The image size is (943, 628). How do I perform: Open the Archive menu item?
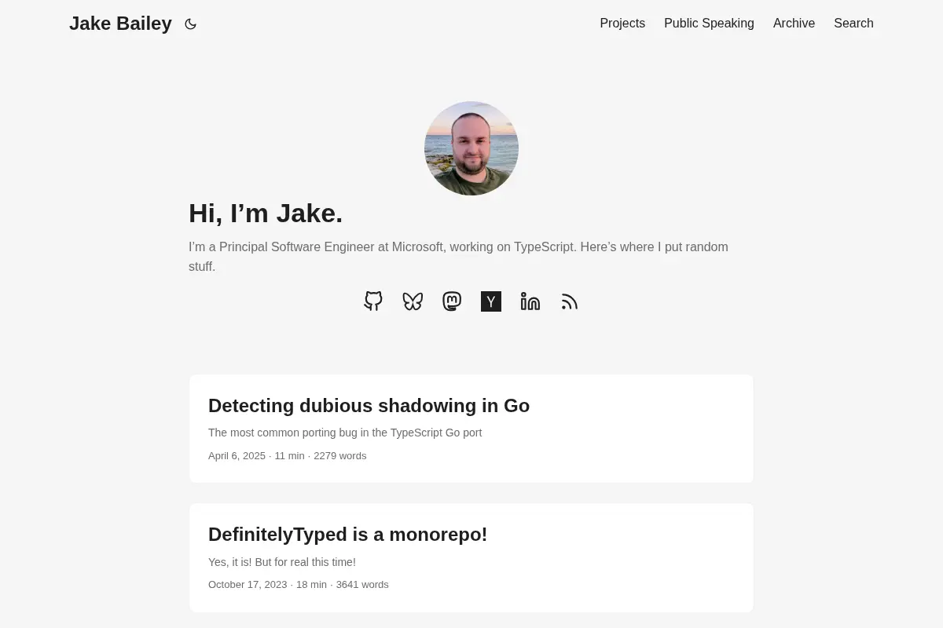[794, 24]
